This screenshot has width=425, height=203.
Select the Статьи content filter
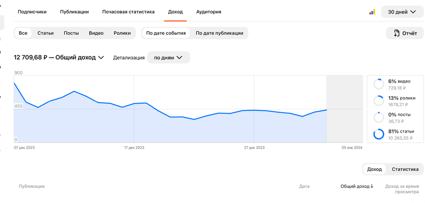tap(46, 33)
